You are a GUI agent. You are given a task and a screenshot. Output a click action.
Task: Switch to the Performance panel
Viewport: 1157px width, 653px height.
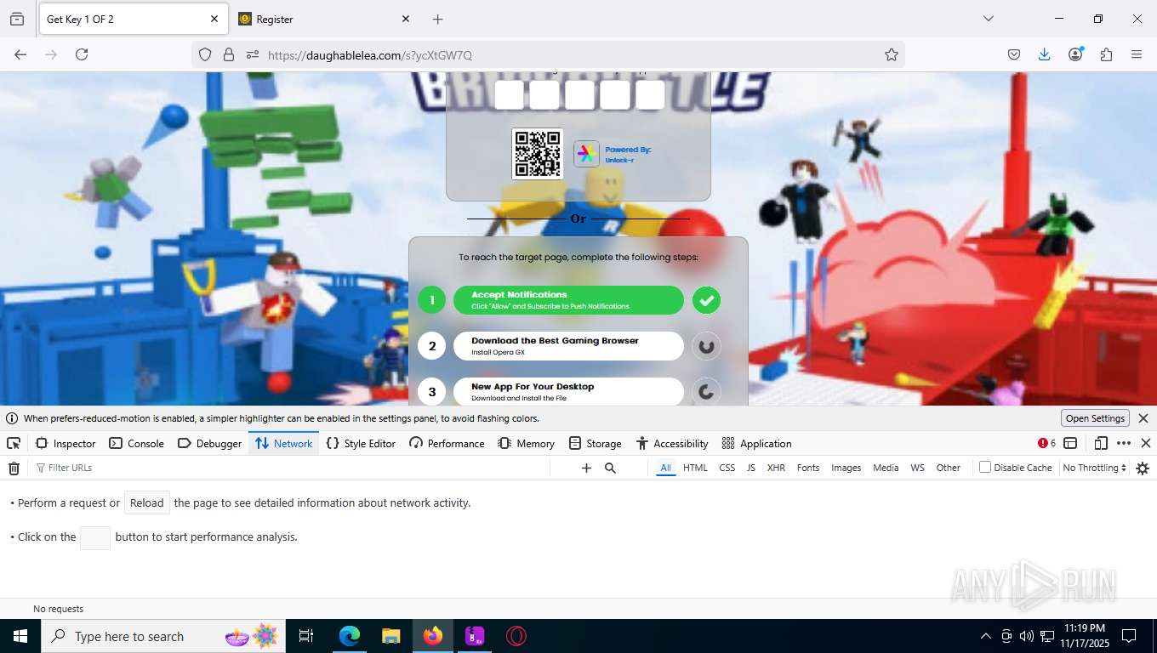click(447, 443)
